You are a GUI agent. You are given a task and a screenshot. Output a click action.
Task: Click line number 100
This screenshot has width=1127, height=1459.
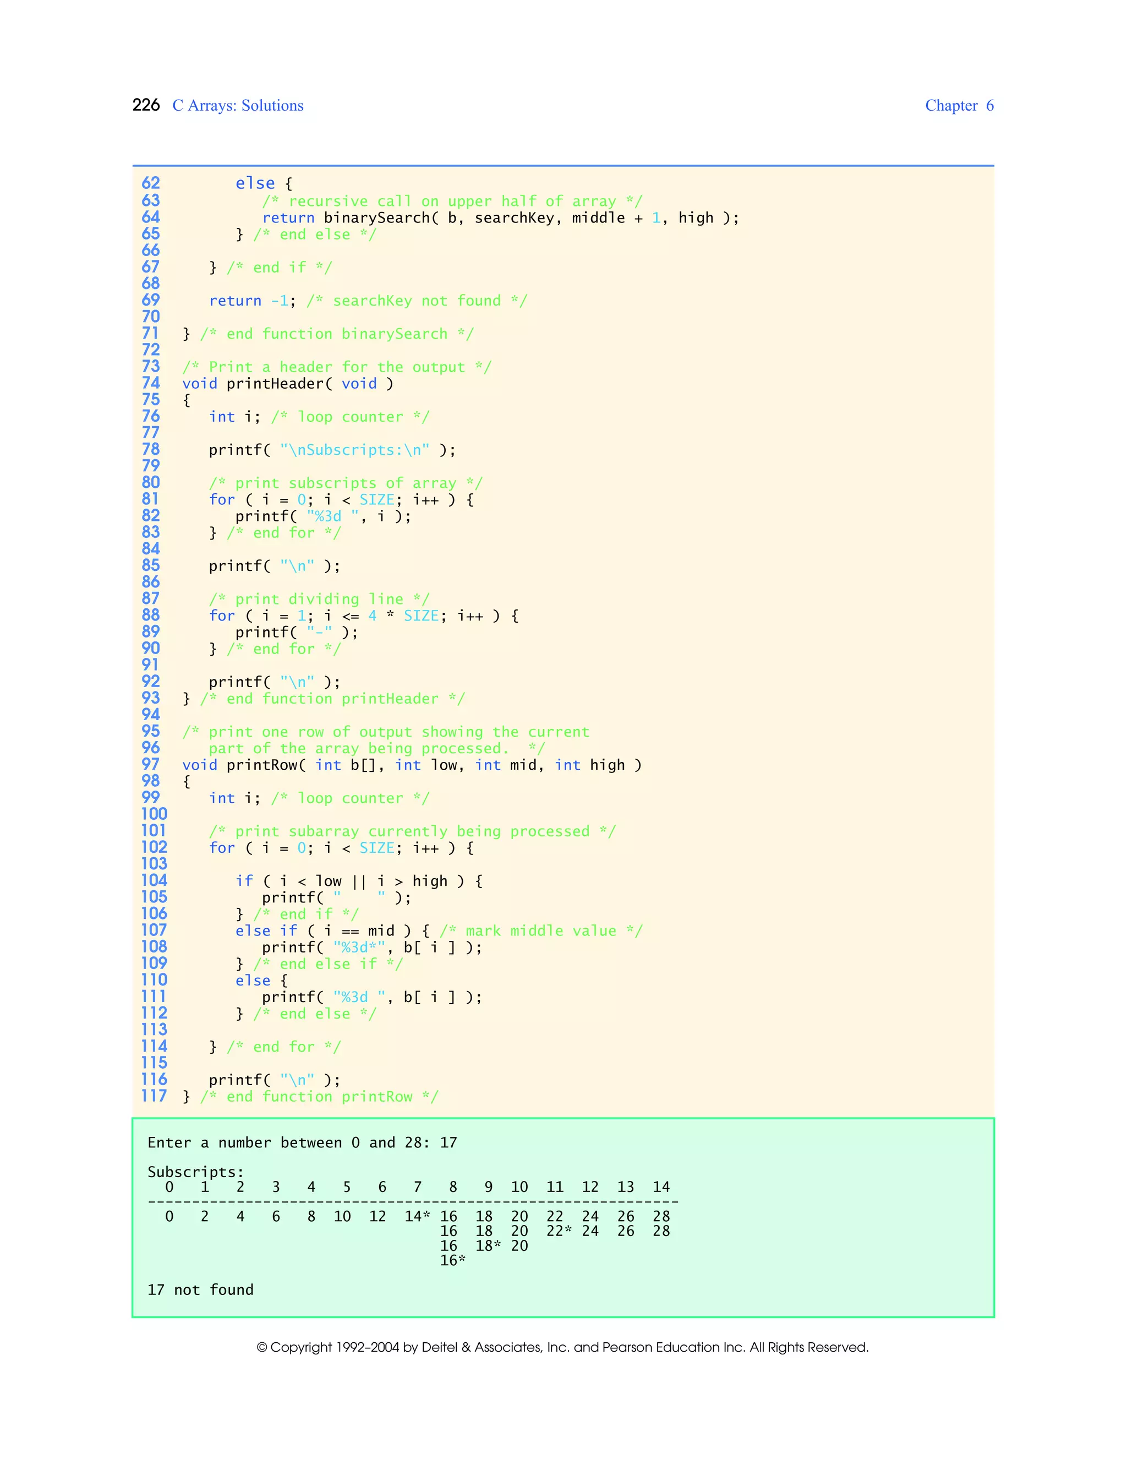coord(154,814)
